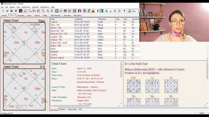
Task: Click the Rasi natal chart diagram
Action: (x=24, y=43)
